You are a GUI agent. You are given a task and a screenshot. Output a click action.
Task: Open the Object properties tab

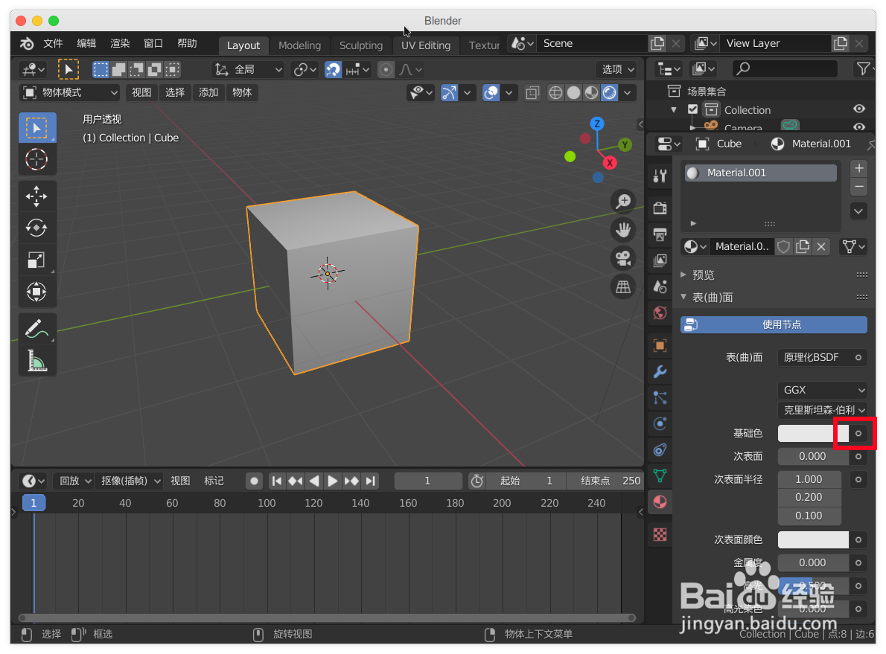pos(660,345)
